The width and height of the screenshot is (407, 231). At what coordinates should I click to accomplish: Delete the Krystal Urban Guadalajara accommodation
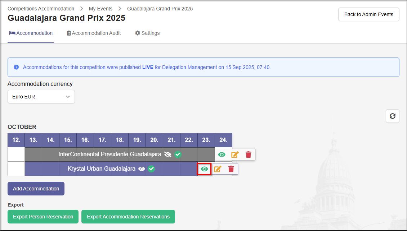coord(231,169)
